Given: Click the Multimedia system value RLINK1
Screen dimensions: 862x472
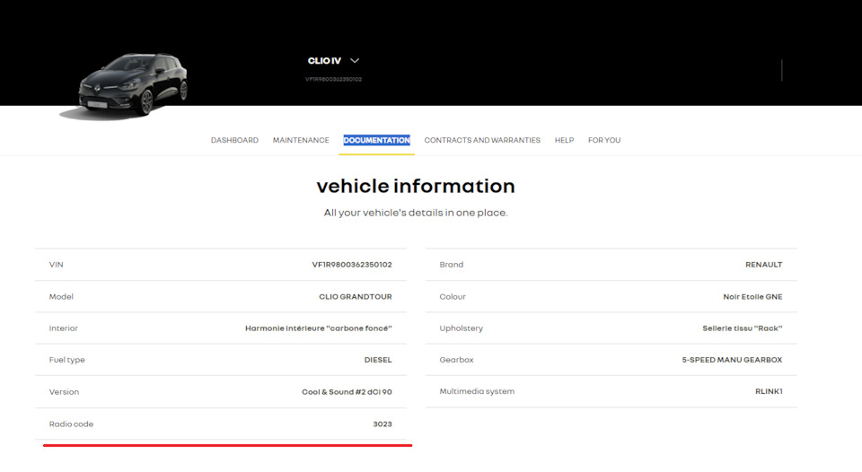Looking at the screenshot, I should 769,391.
